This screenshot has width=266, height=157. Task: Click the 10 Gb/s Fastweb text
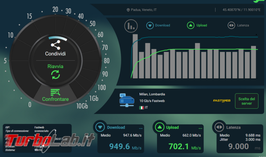(152, 101)
